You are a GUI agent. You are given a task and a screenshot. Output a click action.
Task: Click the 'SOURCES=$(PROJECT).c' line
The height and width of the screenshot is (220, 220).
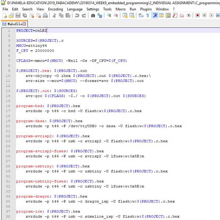(40, 41)
